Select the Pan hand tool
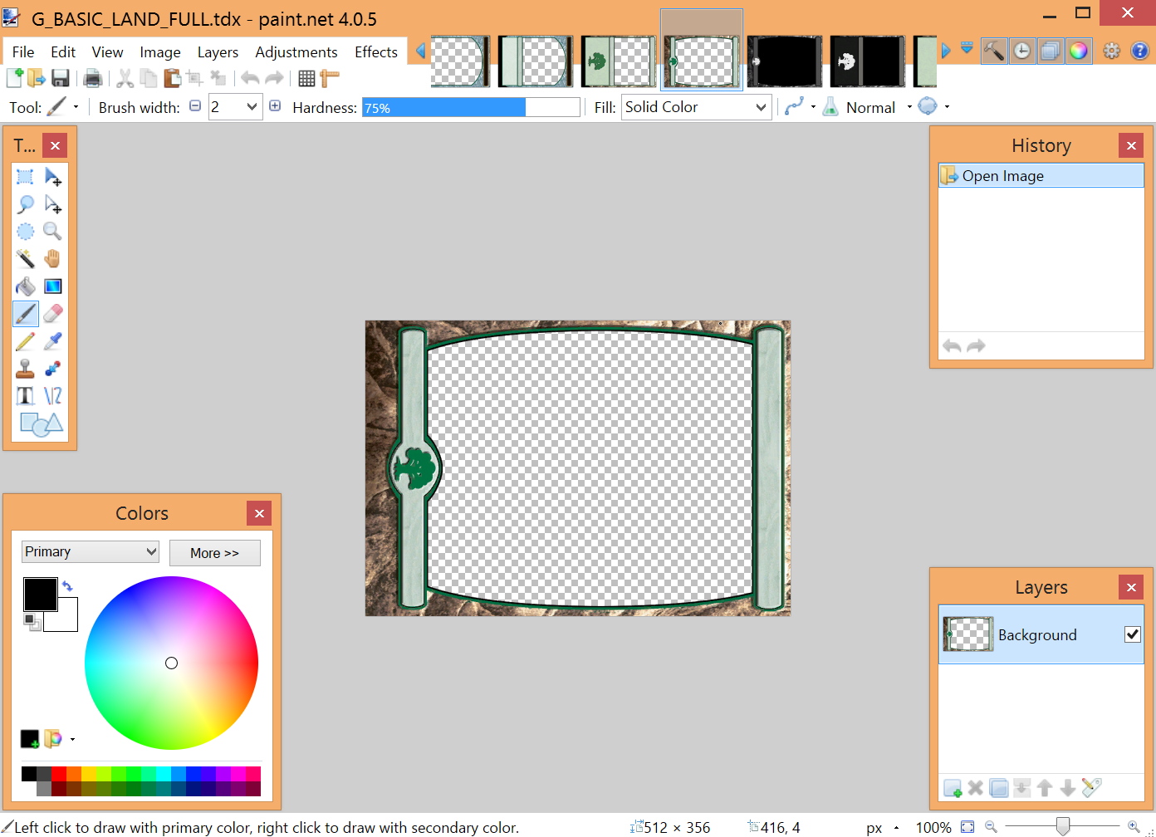 [53, 259]
